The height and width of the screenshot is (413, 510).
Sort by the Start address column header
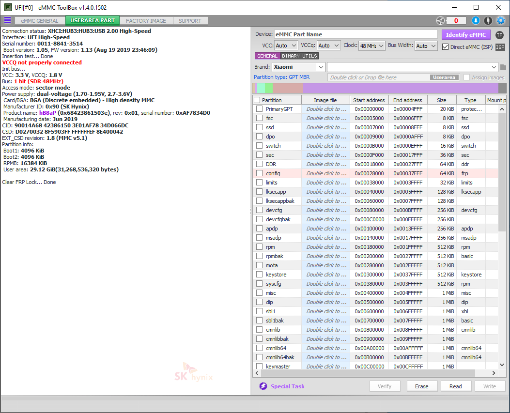(369, 100)
